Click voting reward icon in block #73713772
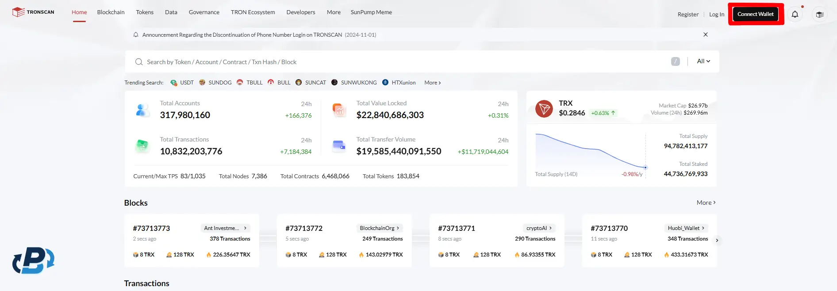This screenshot has height=291, width=837. pos(322,255)
